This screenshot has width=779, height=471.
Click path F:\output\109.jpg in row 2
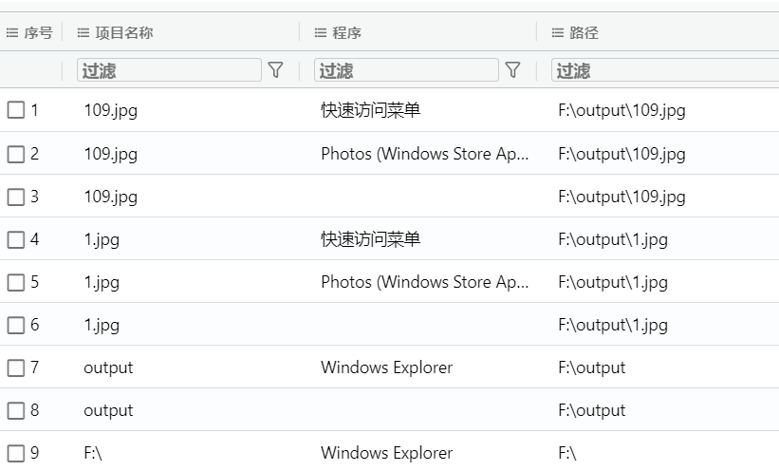(x=622, y=154)
